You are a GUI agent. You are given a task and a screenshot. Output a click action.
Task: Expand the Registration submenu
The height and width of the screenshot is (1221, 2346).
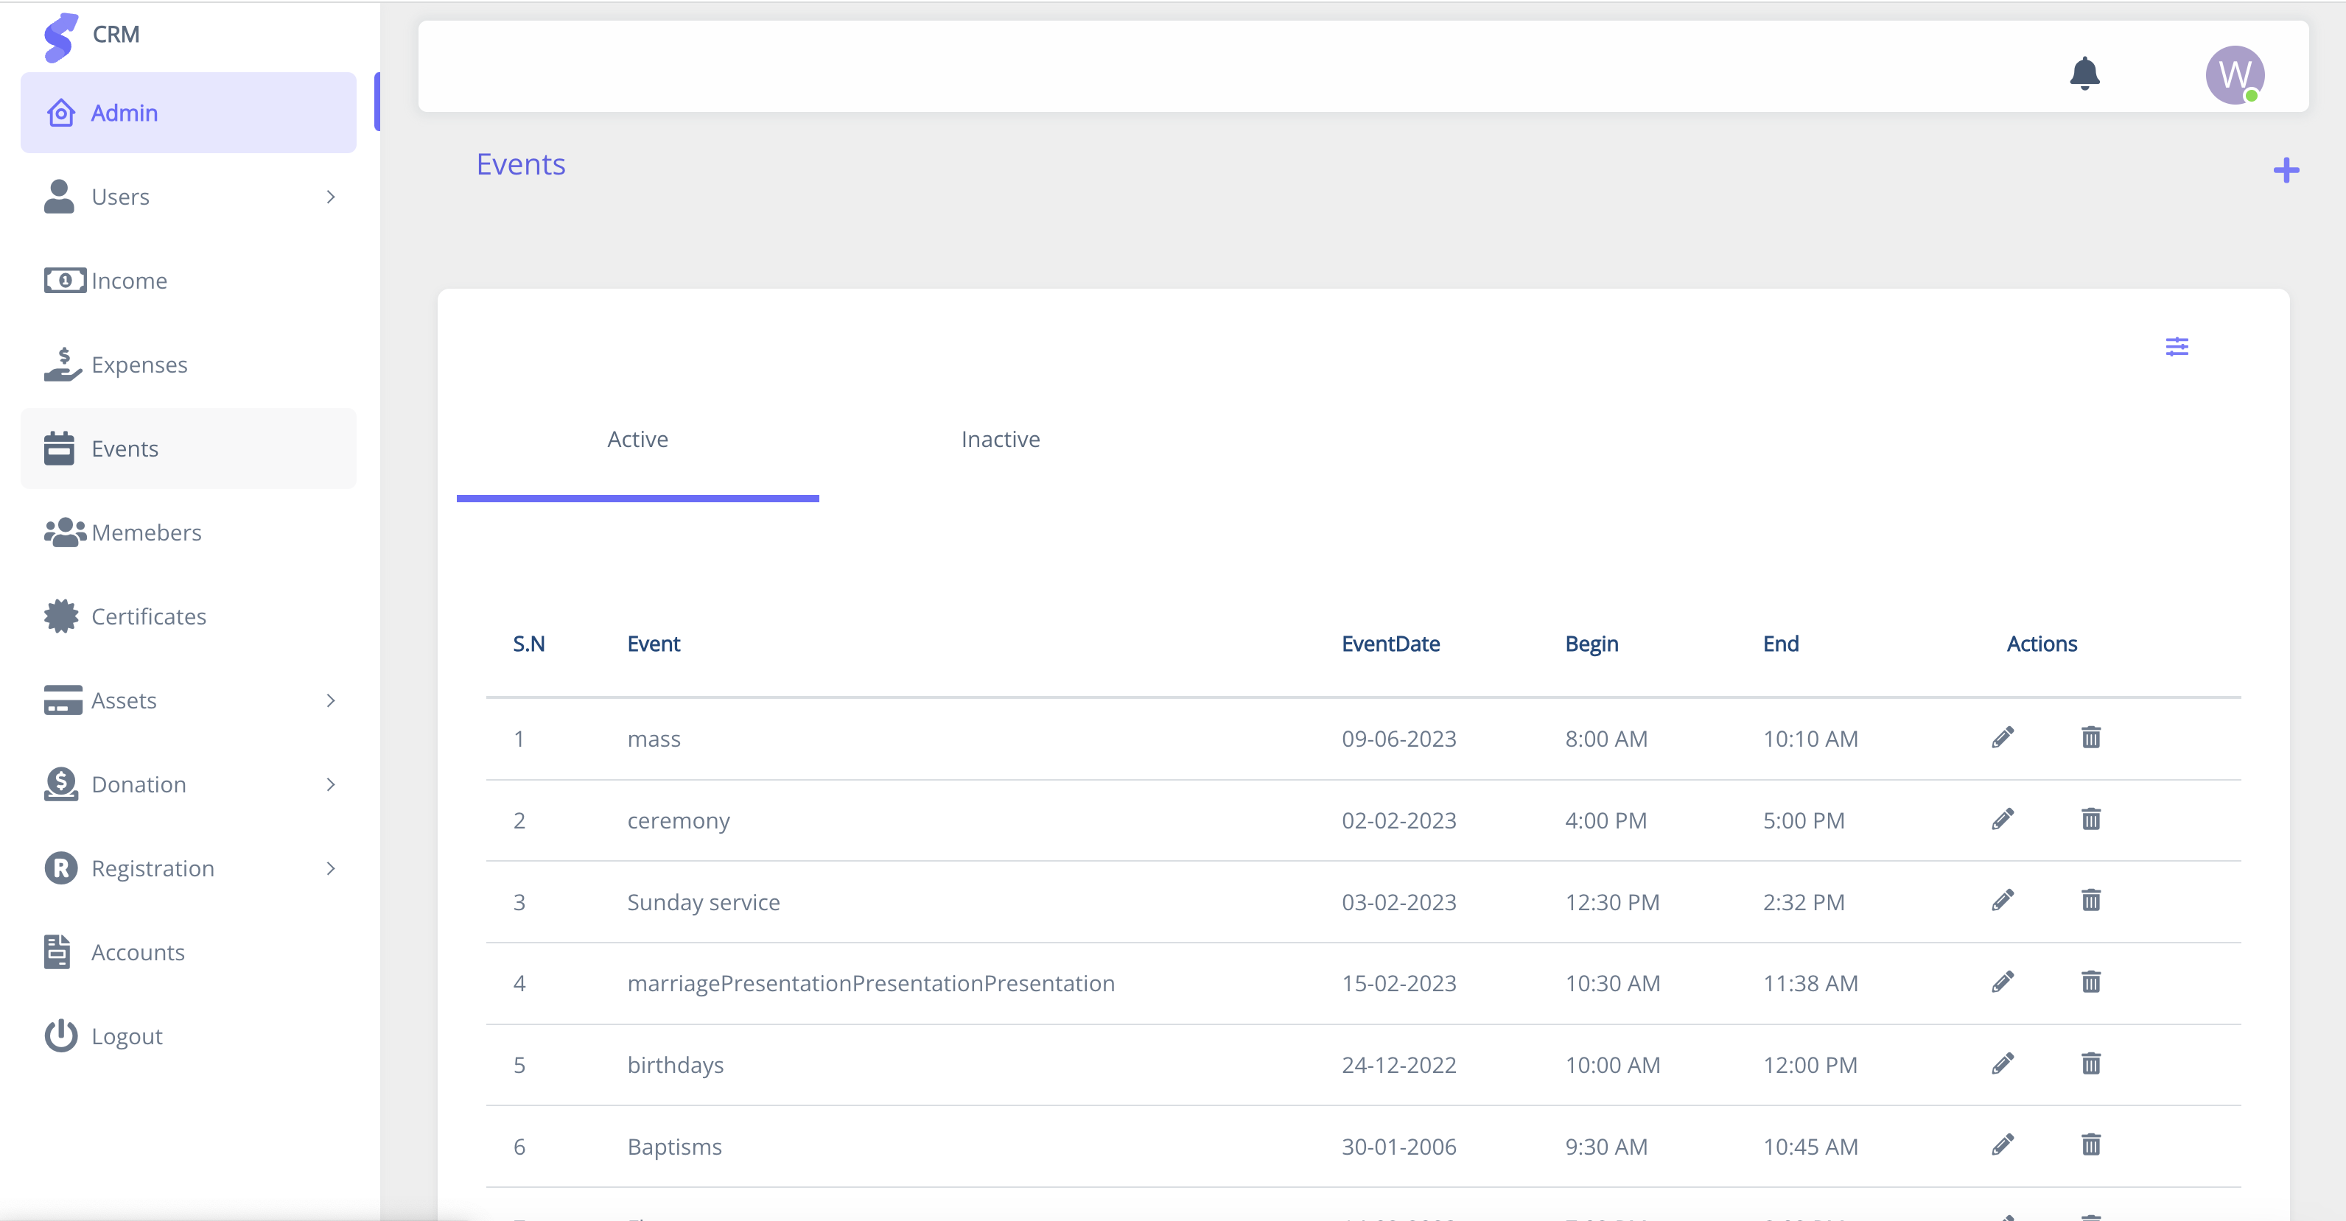pos(331,869)
